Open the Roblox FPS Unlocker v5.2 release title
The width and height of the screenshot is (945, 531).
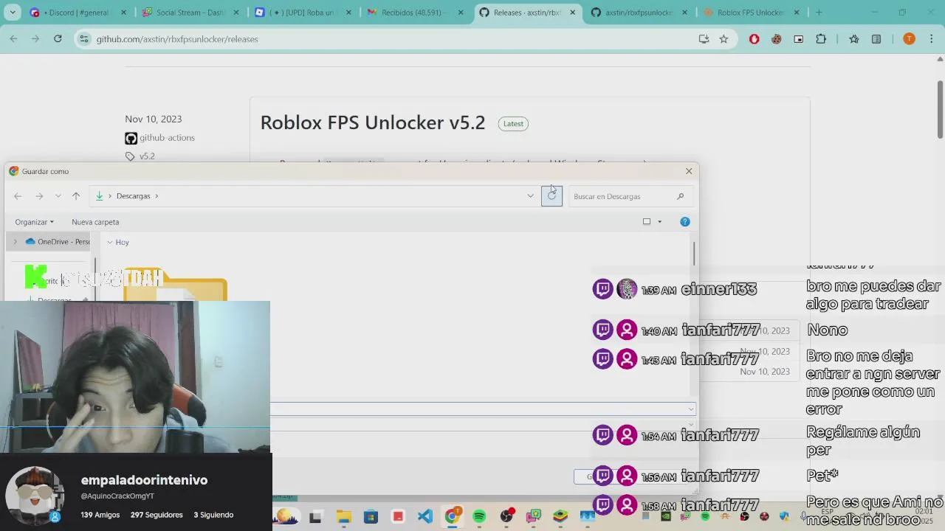pos(373,122)
